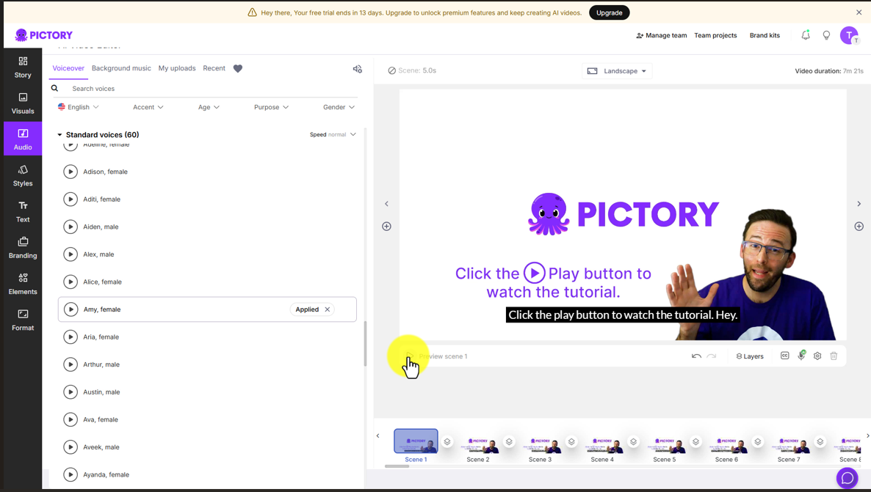Play preview of Alex male voice
The image size is (871, 492).
[x=71, y=254]
